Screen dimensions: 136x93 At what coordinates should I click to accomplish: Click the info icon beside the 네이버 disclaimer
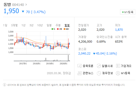(4, 85)
